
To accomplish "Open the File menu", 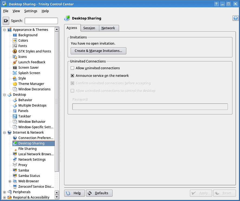I will (x=6, y=11).
